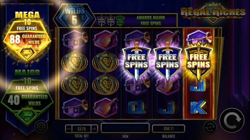250x140 pixels.
Task: Click the green Free Spins progress shield
Action: pos(120,21)
